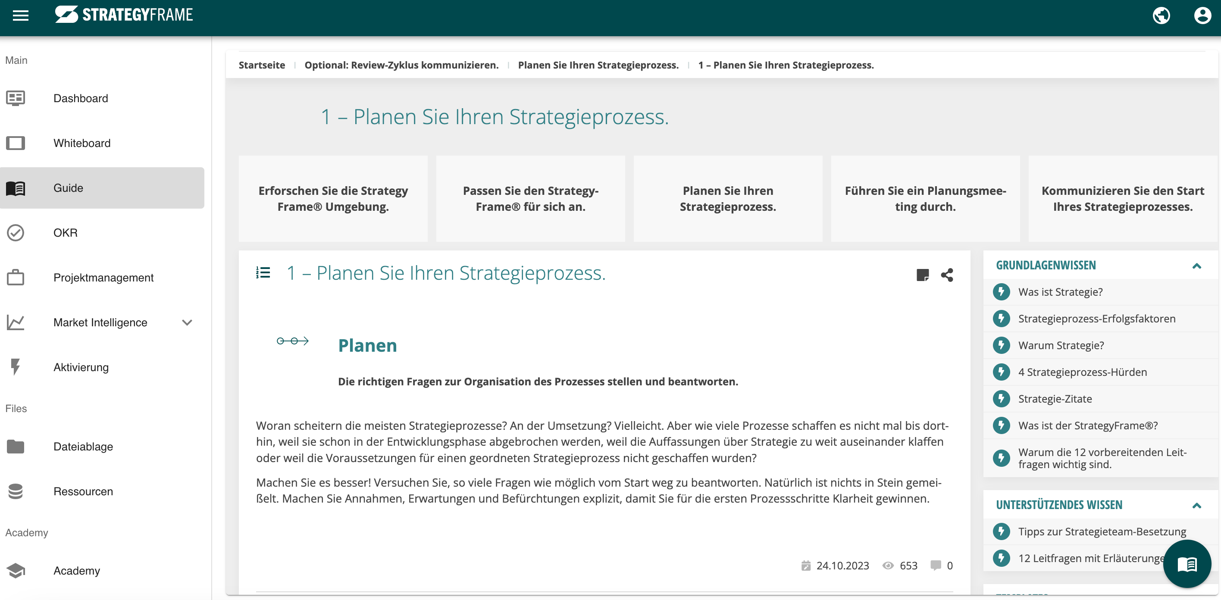Click the sticky note icon beside share
This screenshot has height=600, width=1221.
(x=922, y=275)
